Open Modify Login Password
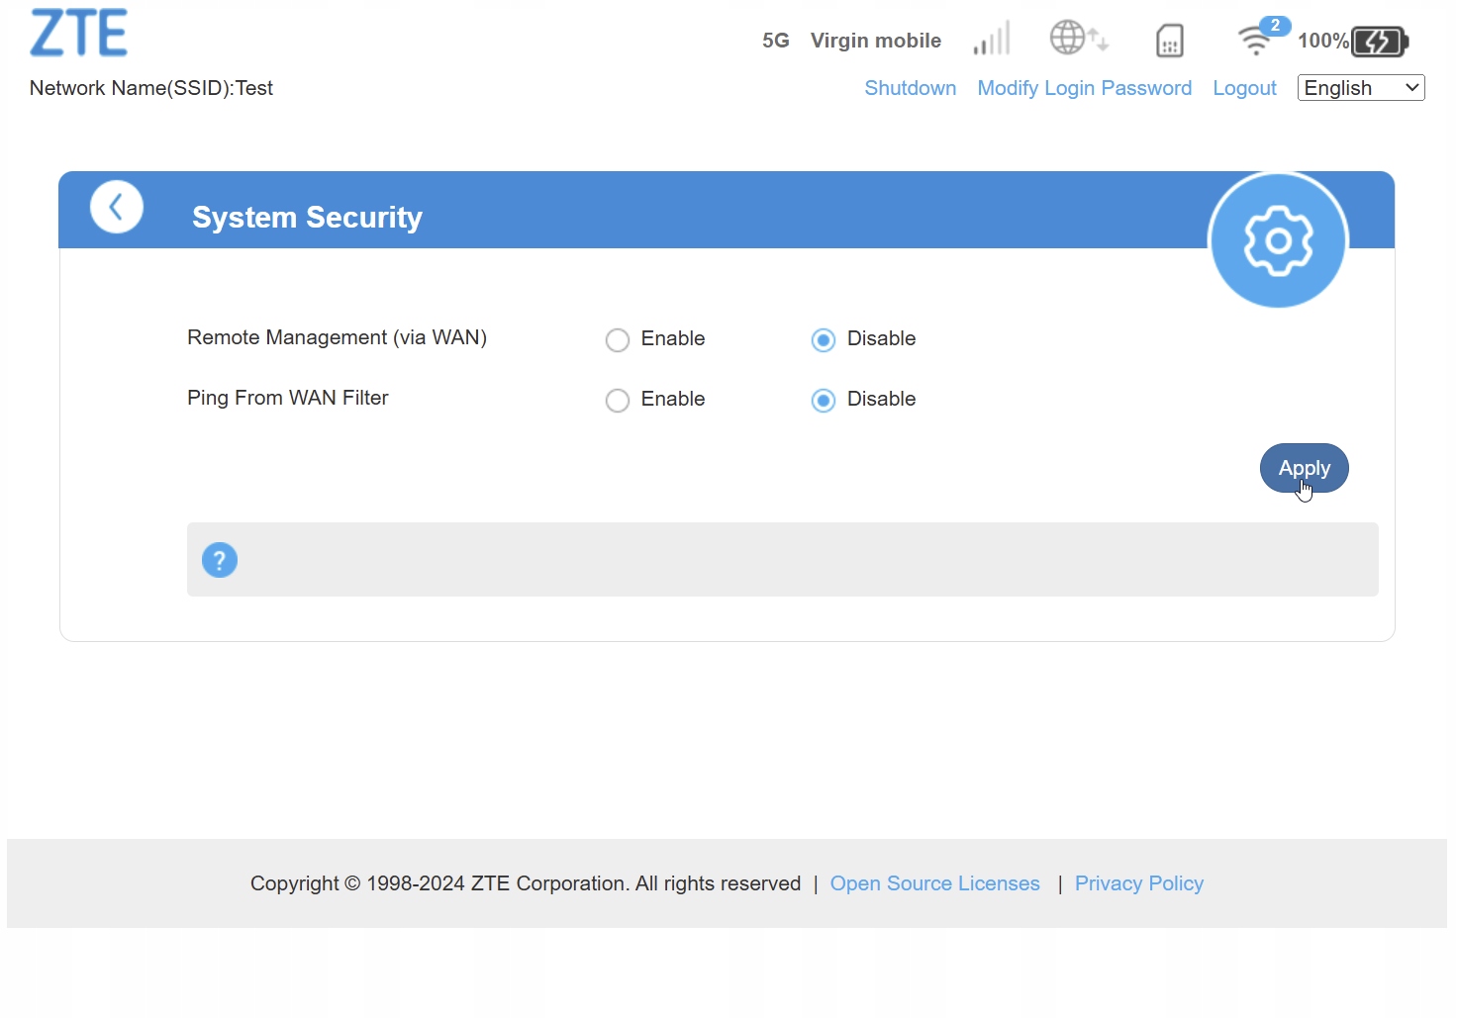Viewport: 1457px width, 1018px height. point(1084,88)
